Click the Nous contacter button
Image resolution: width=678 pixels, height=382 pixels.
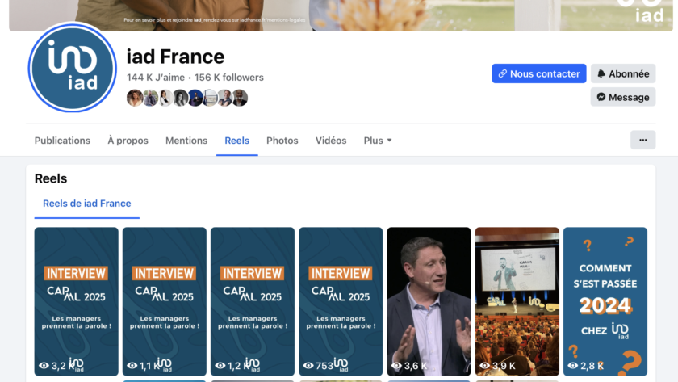[539, 73]
